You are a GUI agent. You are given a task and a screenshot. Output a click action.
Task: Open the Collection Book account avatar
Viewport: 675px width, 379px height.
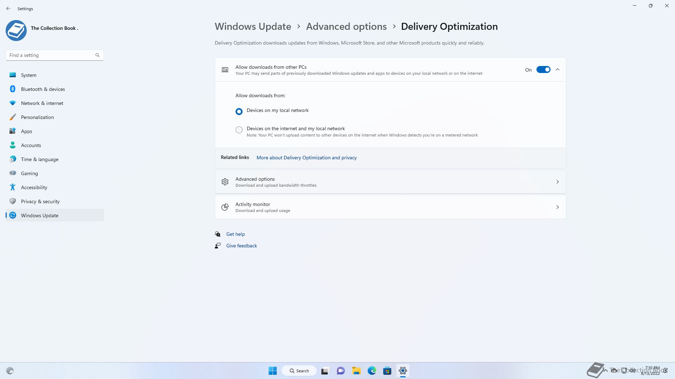(16, 31)
